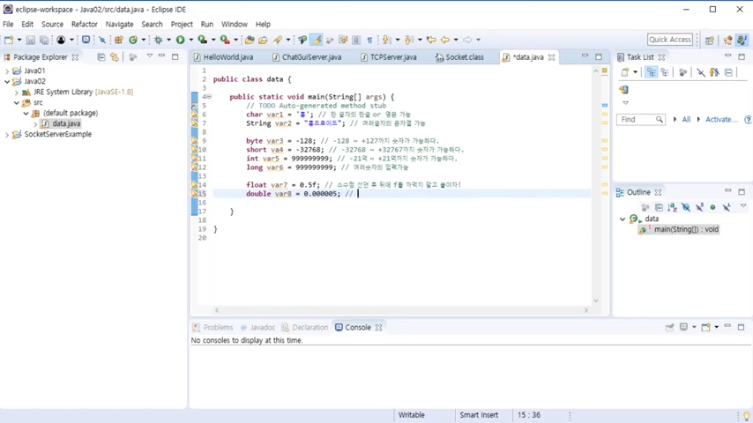Screen dimensions: 753x423
Task: Open the Refactor menu
Action: pyautogui.click(x=85, y=24)
